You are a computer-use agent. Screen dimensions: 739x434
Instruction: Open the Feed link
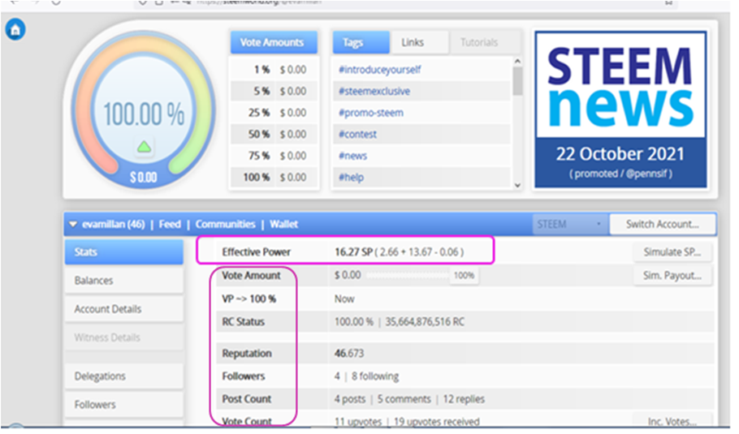pyautogui.click(x=170, y=224)
